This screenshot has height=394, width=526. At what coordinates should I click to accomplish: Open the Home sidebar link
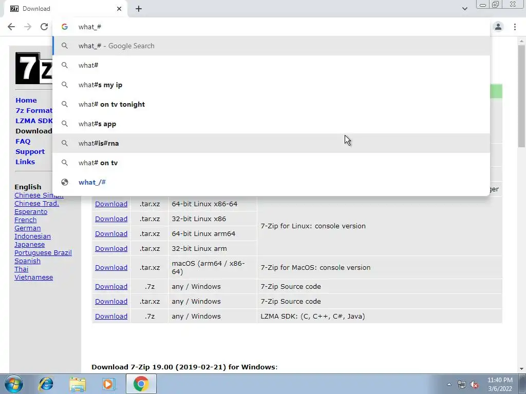coord(26,100)
